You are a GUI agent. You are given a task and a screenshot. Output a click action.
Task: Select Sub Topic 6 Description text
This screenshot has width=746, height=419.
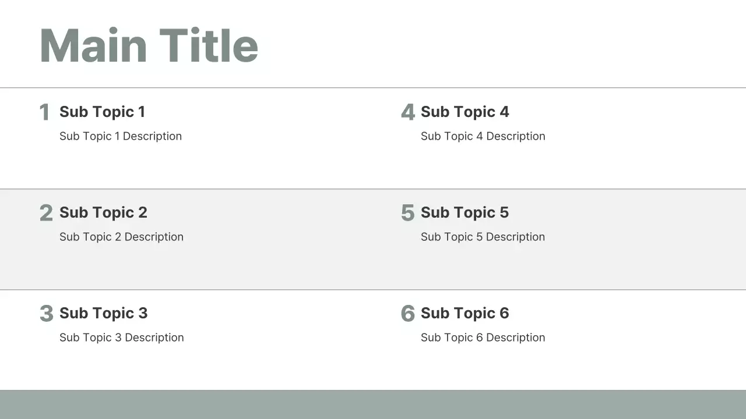483,338
